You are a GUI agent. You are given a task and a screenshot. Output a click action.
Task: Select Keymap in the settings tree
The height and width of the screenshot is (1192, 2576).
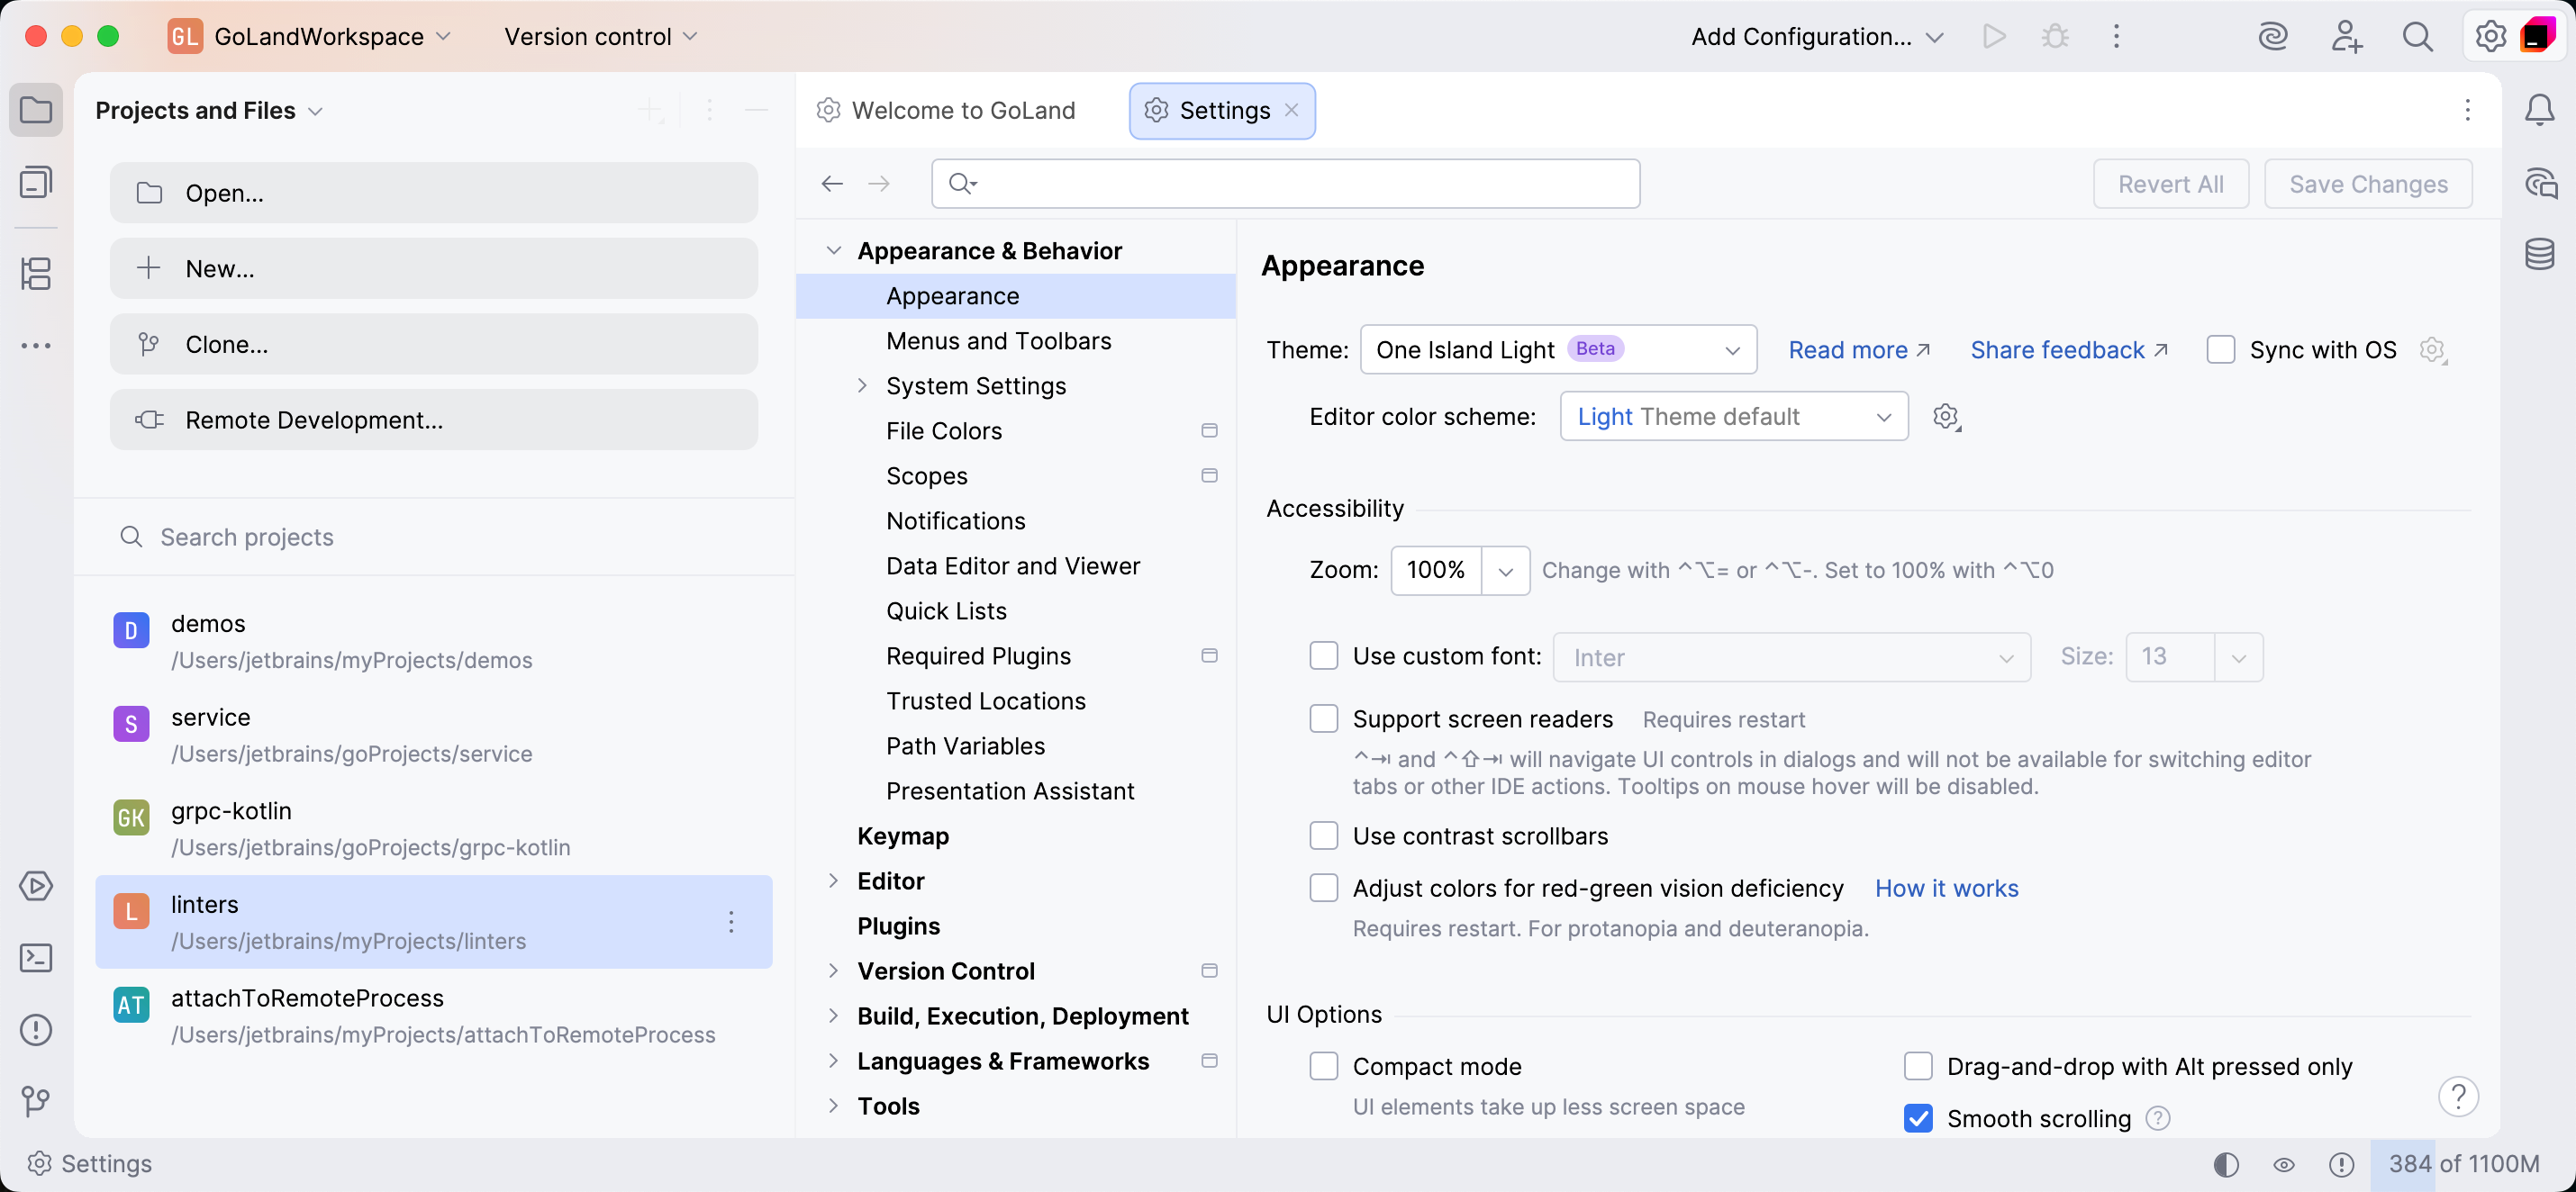click(x=902, y=836)
